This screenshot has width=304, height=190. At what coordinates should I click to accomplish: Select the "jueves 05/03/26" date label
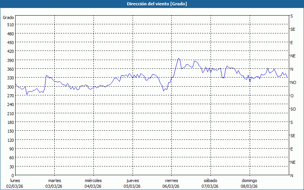click(x=132, y=183)
